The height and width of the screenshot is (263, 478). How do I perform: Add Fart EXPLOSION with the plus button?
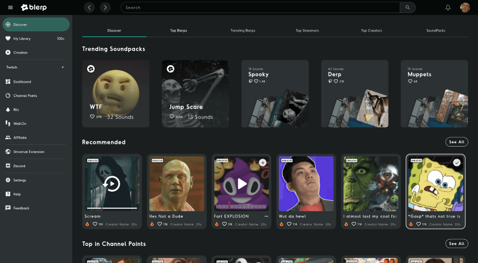coord(263,163)
